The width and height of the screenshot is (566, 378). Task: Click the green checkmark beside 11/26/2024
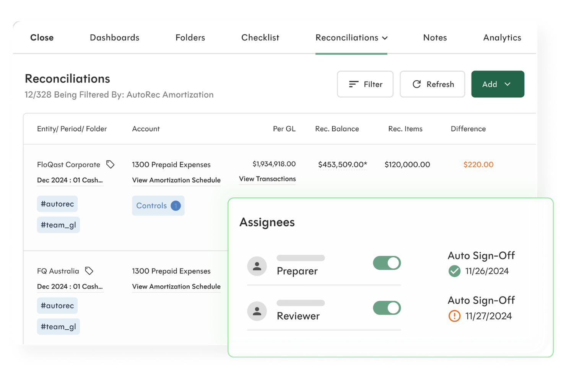454,271
